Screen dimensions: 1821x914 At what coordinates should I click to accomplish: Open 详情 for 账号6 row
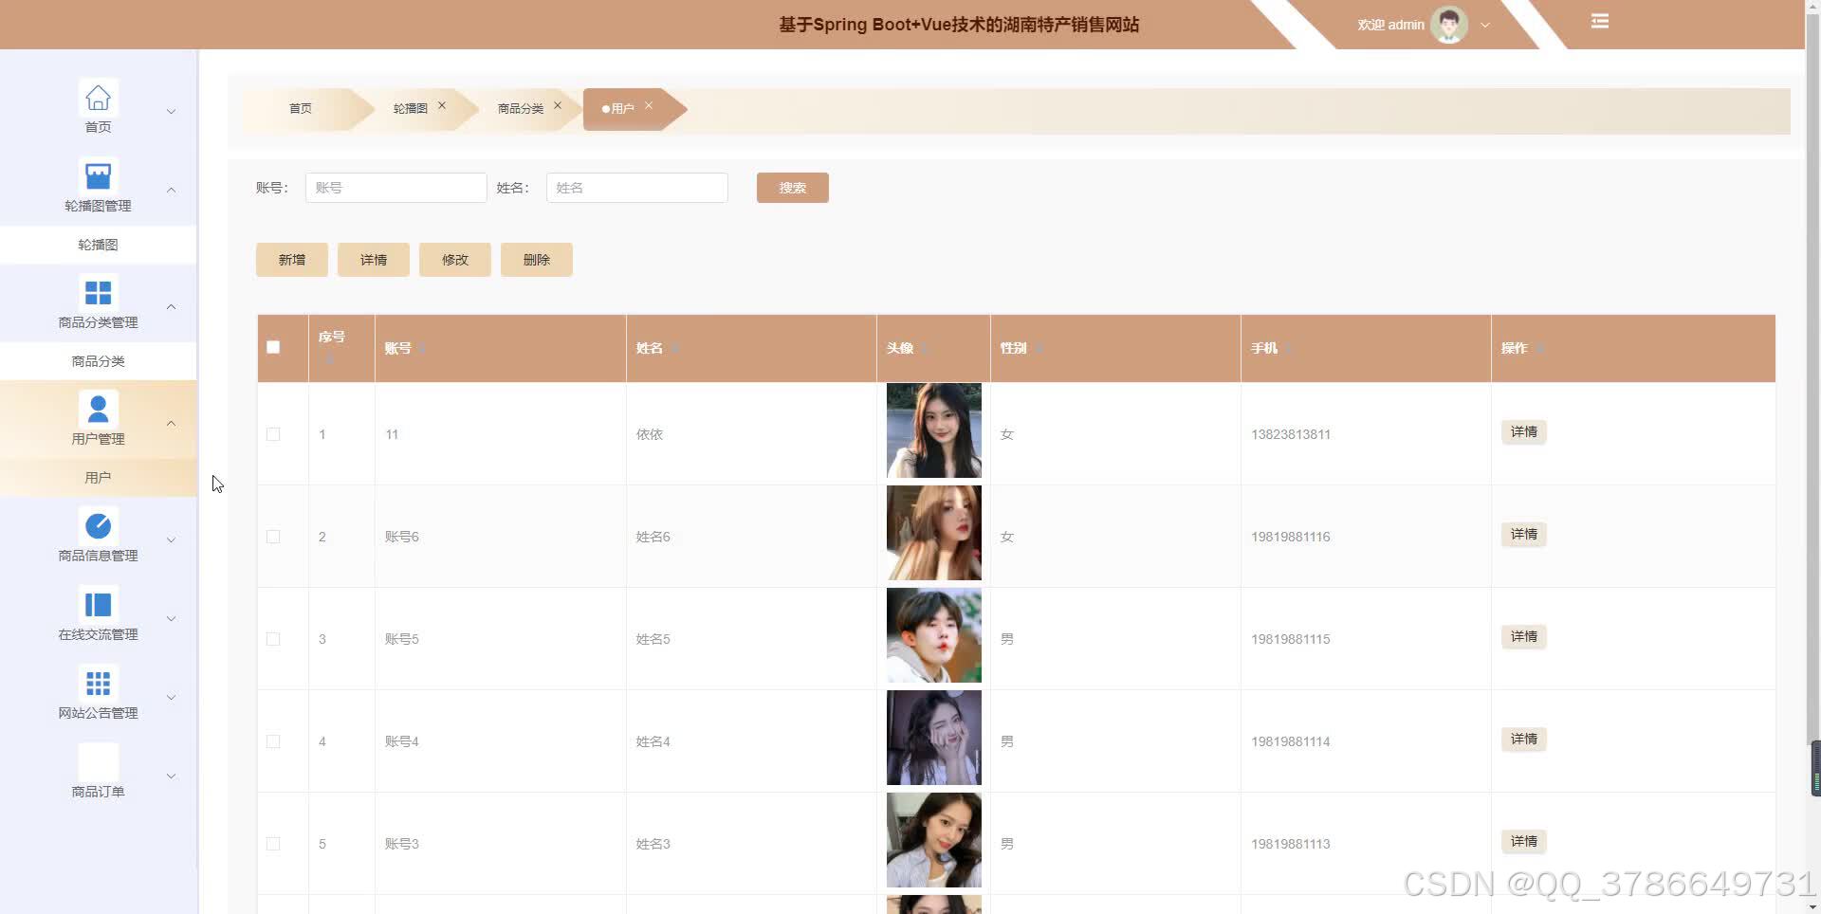tap(1523, 535)
